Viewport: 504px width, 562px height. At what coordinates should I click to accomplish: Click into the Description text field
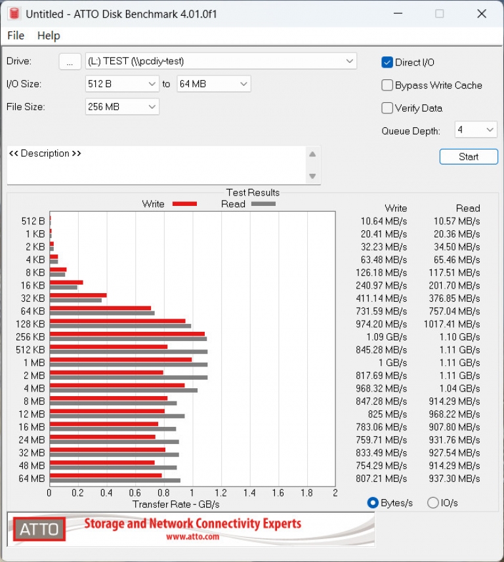pyautogui.click(x=156, y=165)
